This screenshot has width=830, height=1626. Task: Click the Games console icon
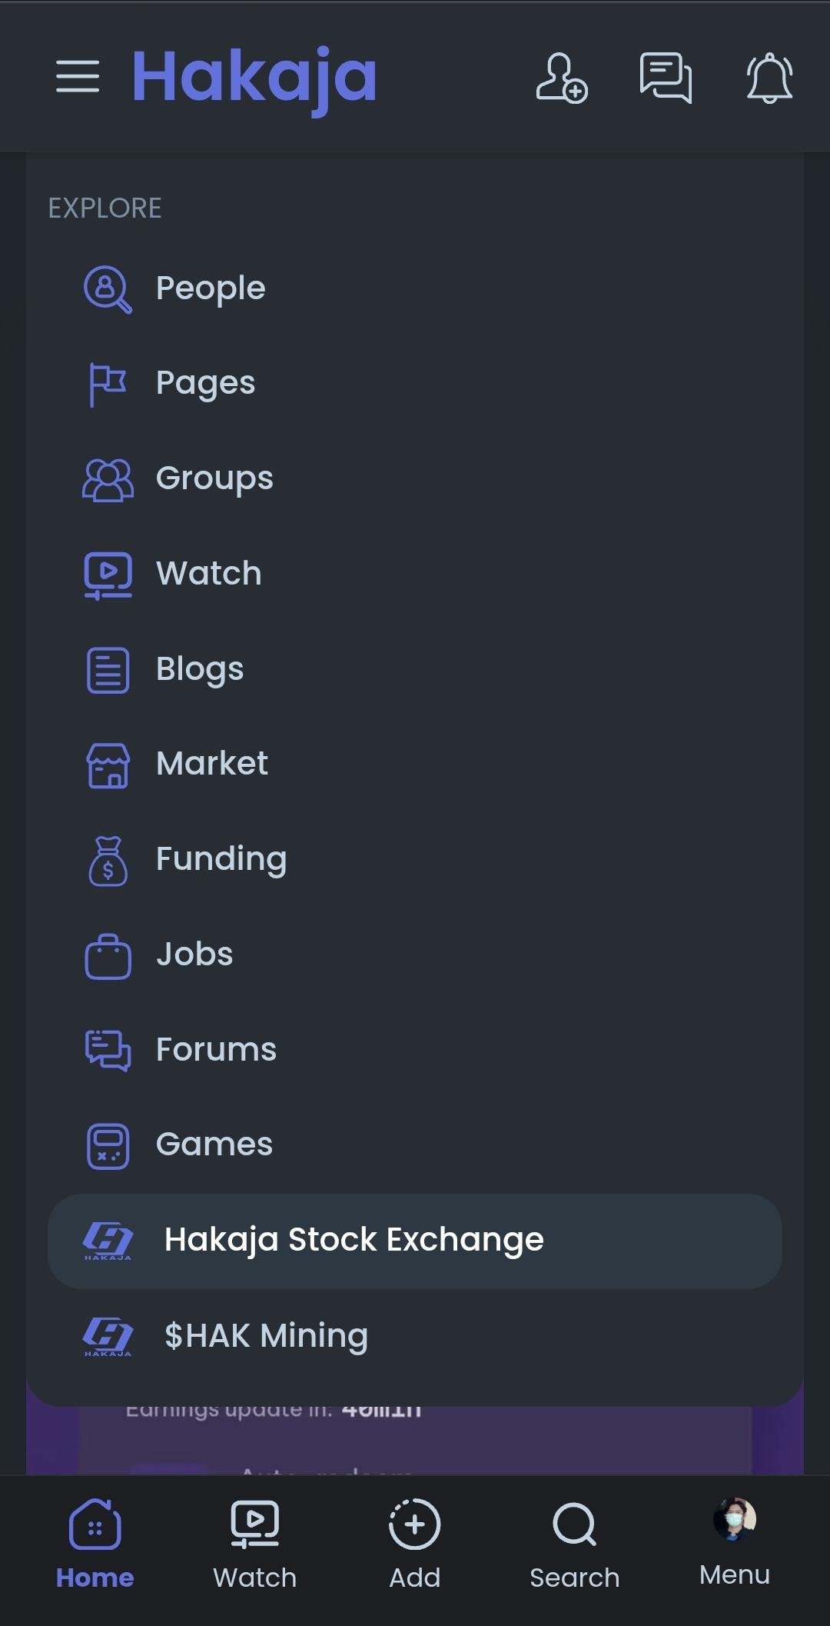(x=108, y=1146)
